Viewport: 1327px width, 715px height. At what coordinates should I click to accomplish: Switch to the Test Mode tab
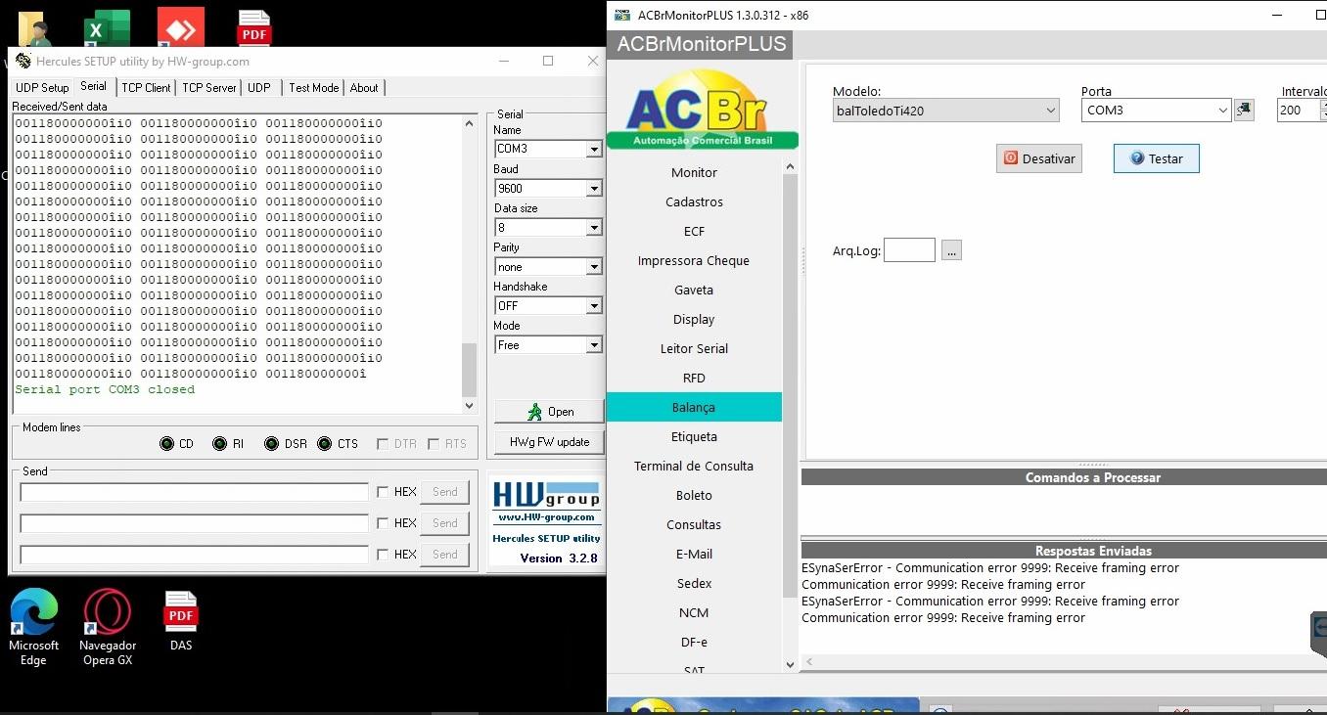point(313,88)
